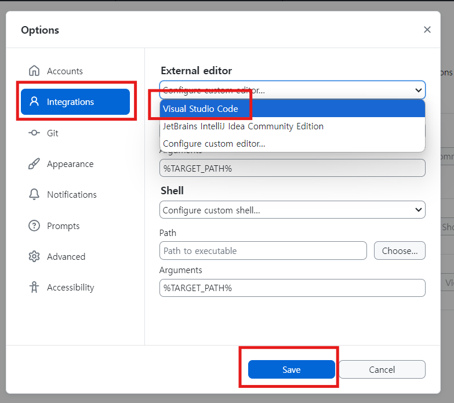This screenshot has width=454, height=403.
Task: Click the Advanced gear icon
Action: coord(34,256)
